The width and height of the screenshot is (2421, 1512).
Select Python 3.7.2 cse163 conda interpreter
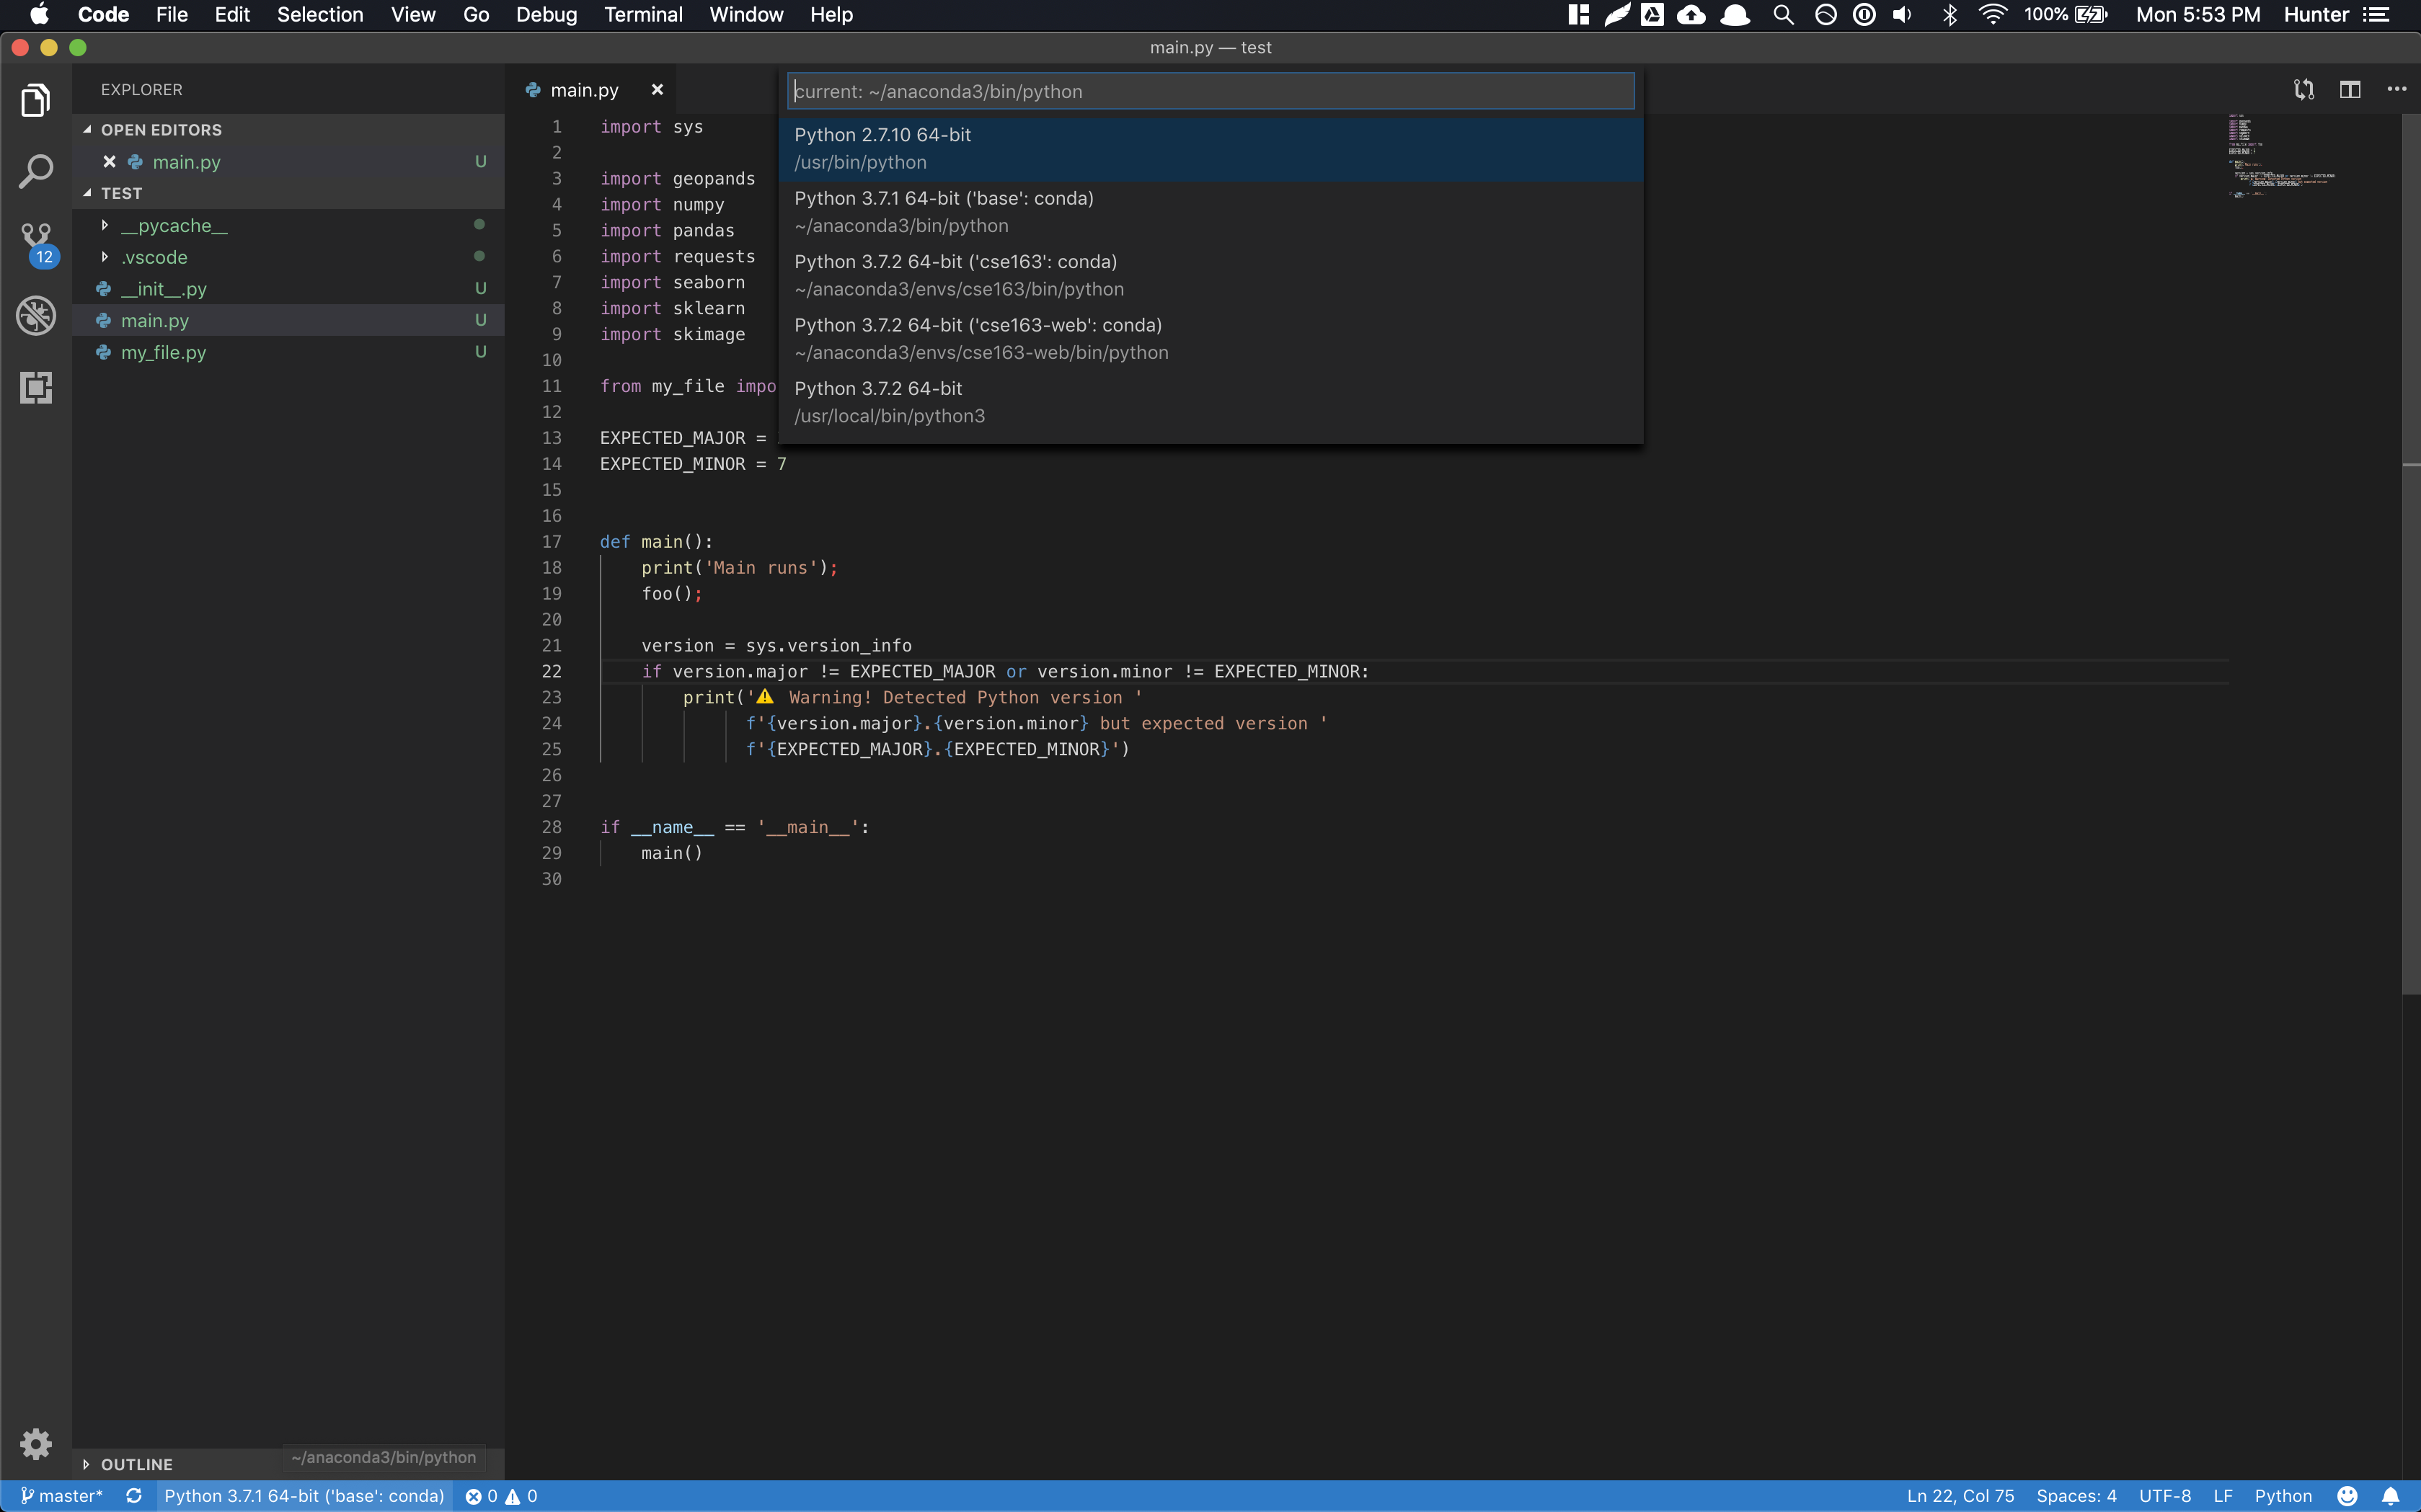tap(1210, 275)
